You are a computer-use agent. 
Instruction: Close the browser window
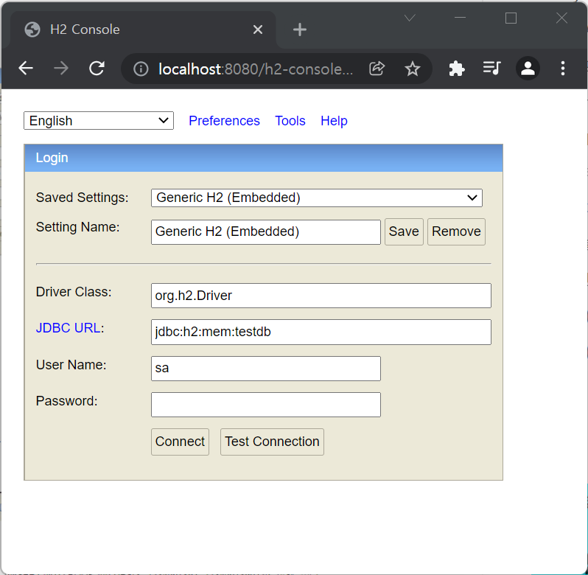point(561,18)
